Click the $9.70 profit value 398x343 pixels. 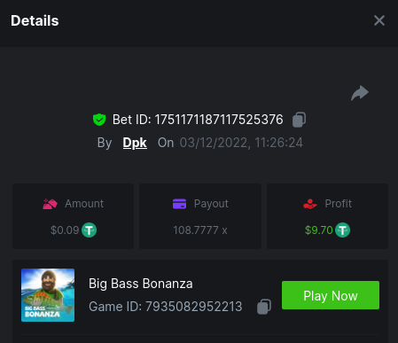click(x=319, y=230)
